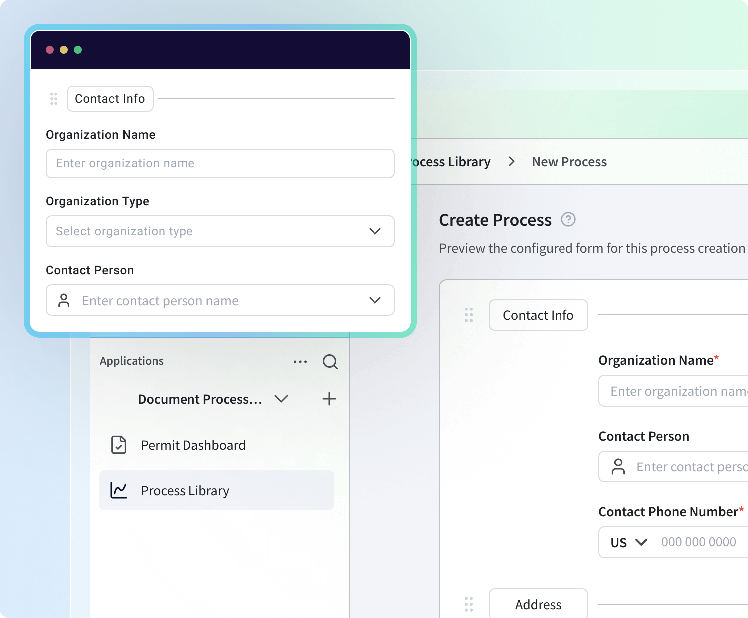Click the help icon next to Create Process
This screenshot has height=618, width=748.
[568, 219]
